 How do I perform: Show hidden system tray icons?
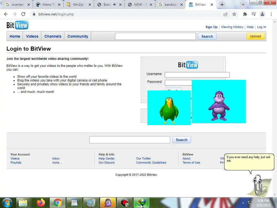tap(243, 203)
